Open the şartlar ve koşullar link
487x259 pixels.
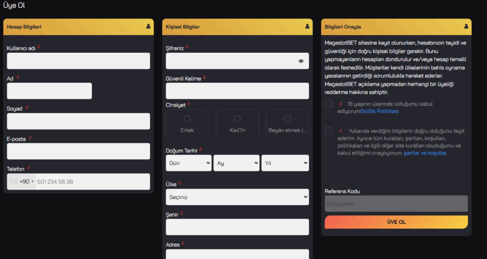coord(425,153)
